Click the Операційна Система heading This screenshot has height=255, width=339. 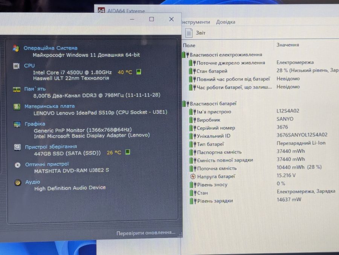[50, 48]
